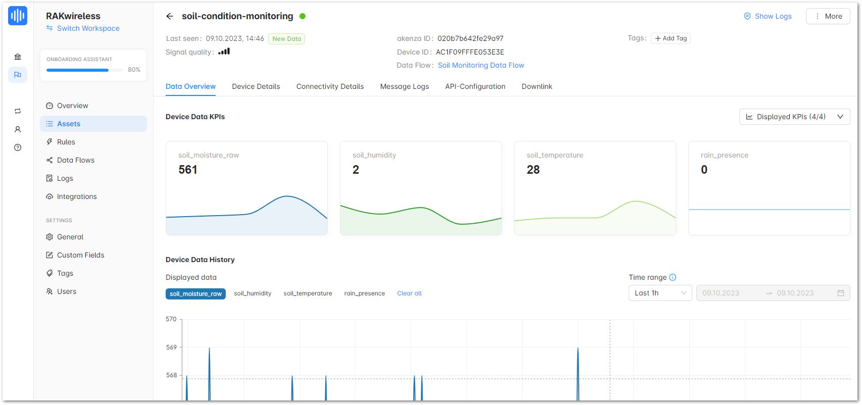The width and height of the screenshot is (862, 405).
Task: Click the Switch Workspace link
Action: [88, 28]
